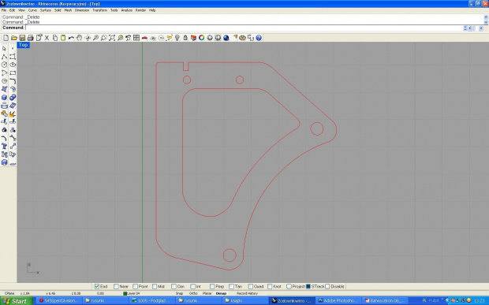Enable the Int object snap
489x305 pixels.
point(192,286)
